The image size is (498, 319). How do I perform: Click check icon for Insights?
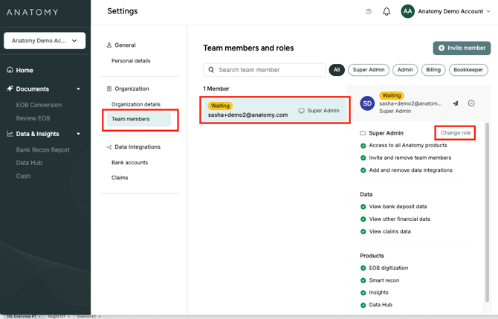[x=363, y=293]
